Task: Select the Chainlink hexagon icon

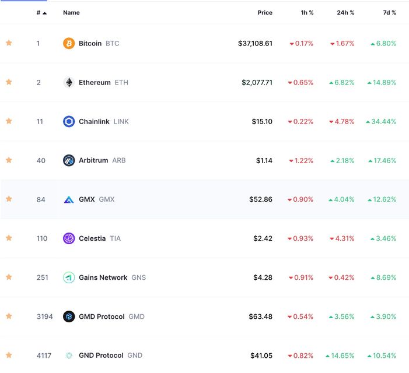Action: click(x=69, y=121)
